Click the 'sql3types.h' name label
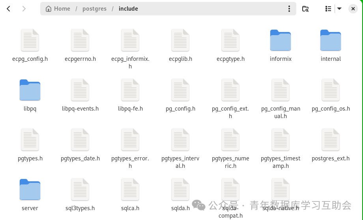The height and width of the screenshot is (220, 363). [x=80, y=208]
